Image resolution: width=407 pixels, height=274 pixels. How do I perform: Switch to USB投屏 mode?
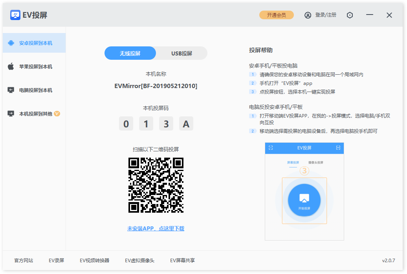point(181,53)
